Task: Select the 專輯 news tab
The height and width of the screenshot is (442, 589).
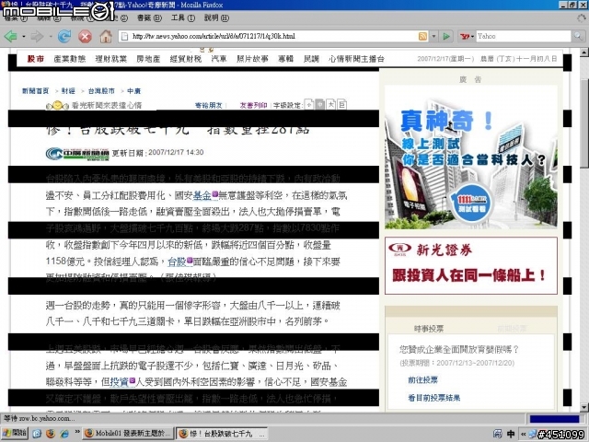Action: click(285, 59)
